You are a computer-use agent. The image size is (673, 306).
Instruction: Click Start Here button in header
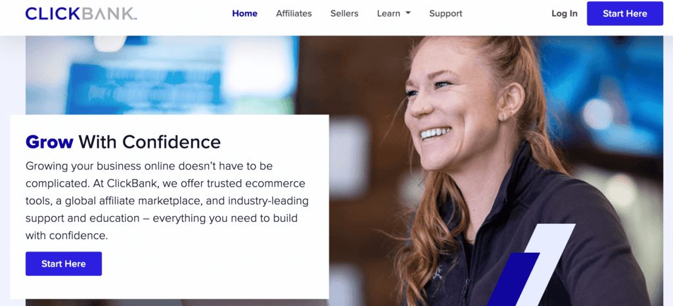point(625,13)
